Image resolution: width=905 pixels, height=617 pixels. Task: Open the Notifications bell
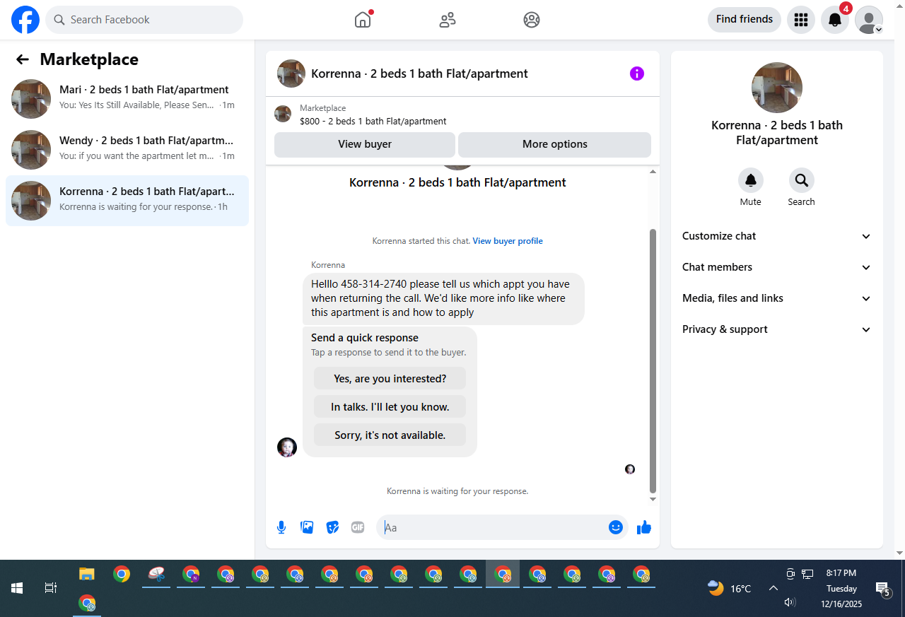835,20
